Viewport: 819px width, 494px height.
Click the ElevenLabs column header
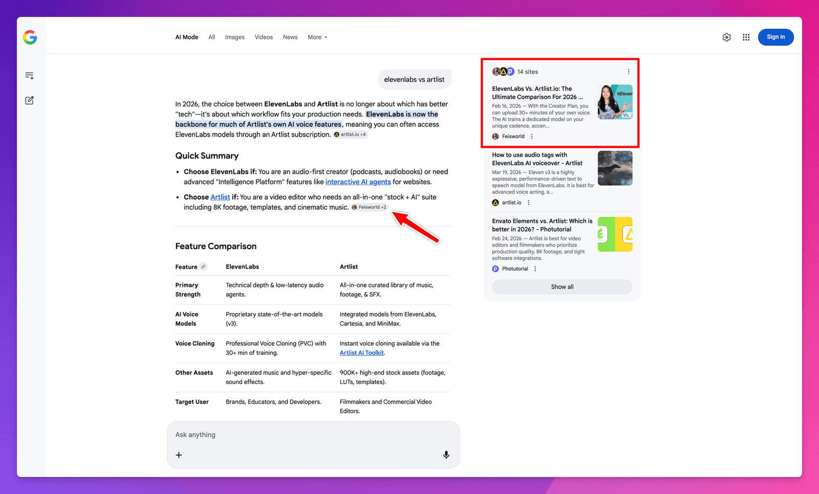point(242,267)
